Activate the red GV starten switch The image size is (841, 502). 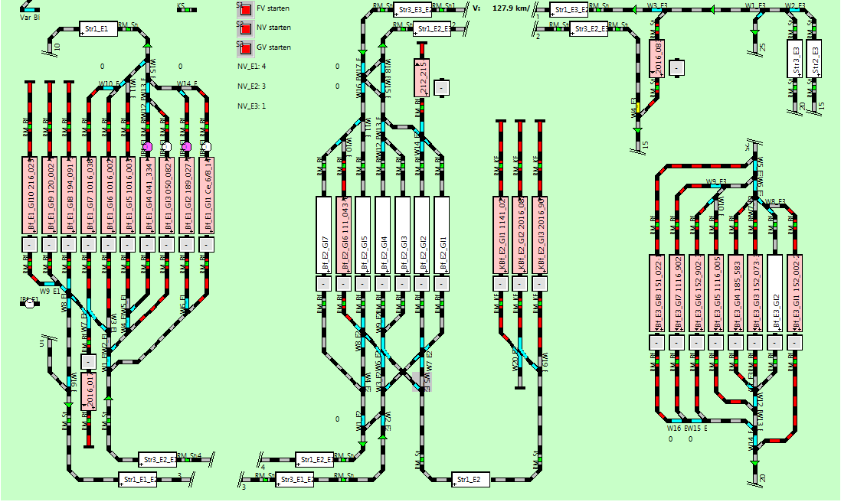click(x=246, y=51)
